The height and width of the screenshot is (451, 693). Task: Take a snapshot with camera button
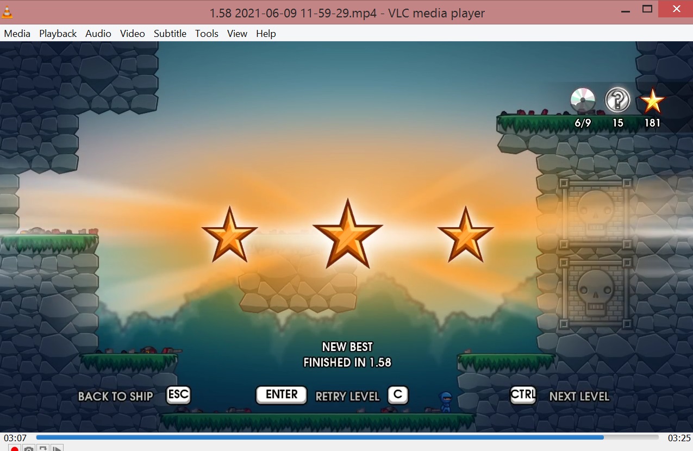29,448
